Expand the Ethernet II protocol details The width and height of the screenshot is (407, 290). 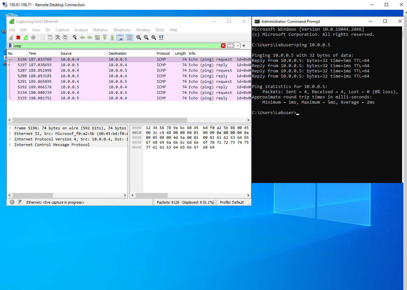point(10,133)
